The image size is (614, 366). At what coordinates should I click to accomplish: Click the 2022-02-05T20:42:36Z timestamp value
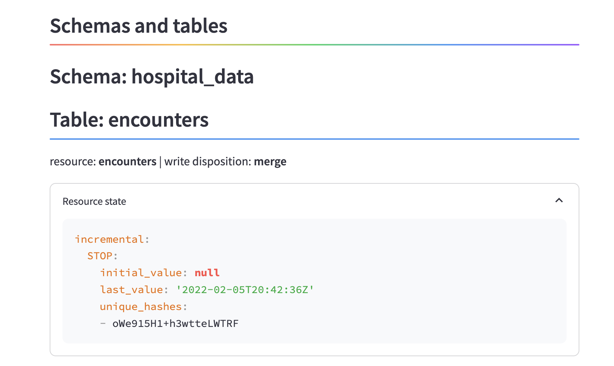tap(245, 290)
